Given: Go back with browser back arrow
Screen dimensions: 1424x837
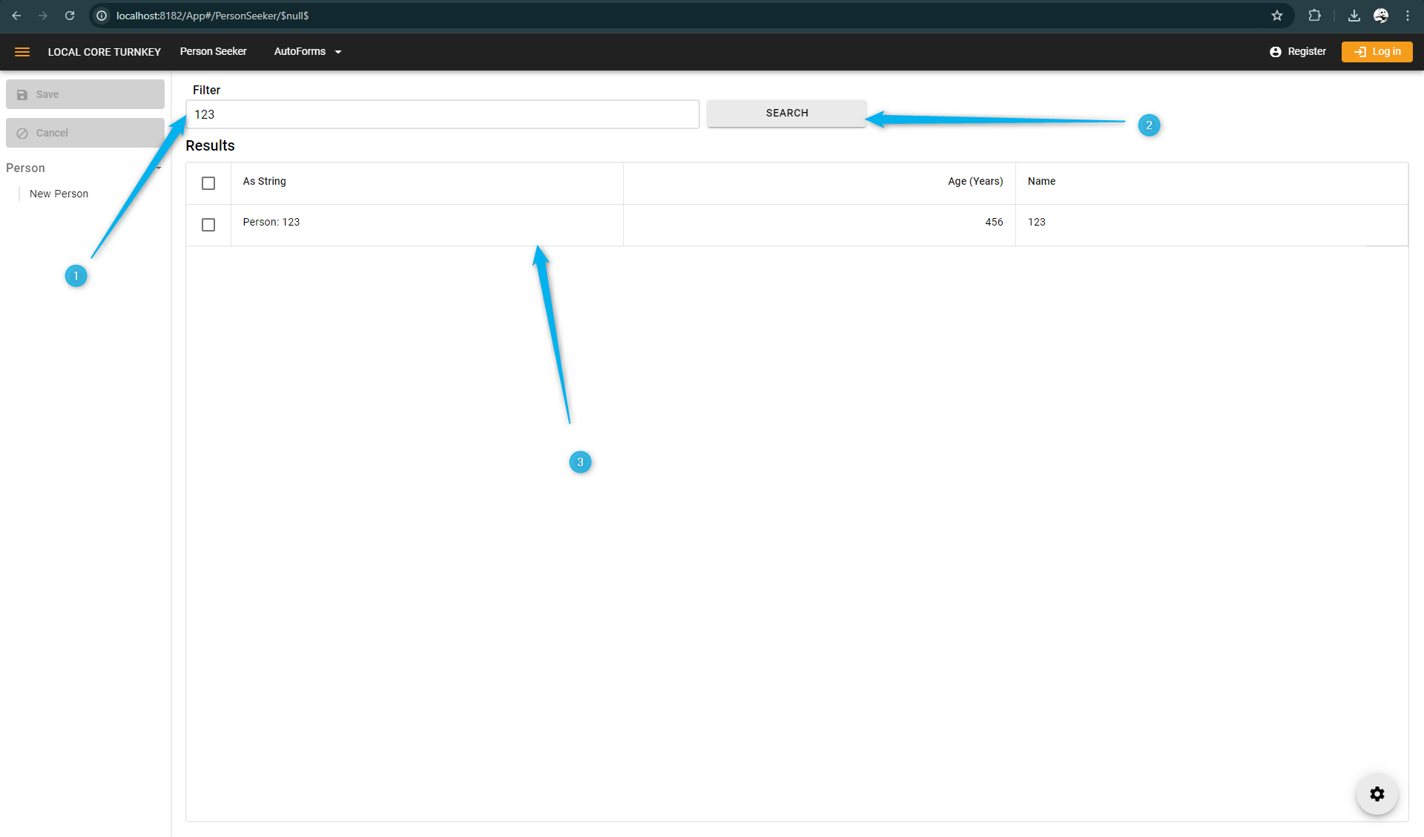Looking at the screenshot, I should pyautogui.click(x=16, y=16).
